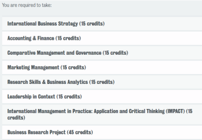Expand the Accounting & Finance module row
Screen dimensions: 202x140
(x=102, y=38)
